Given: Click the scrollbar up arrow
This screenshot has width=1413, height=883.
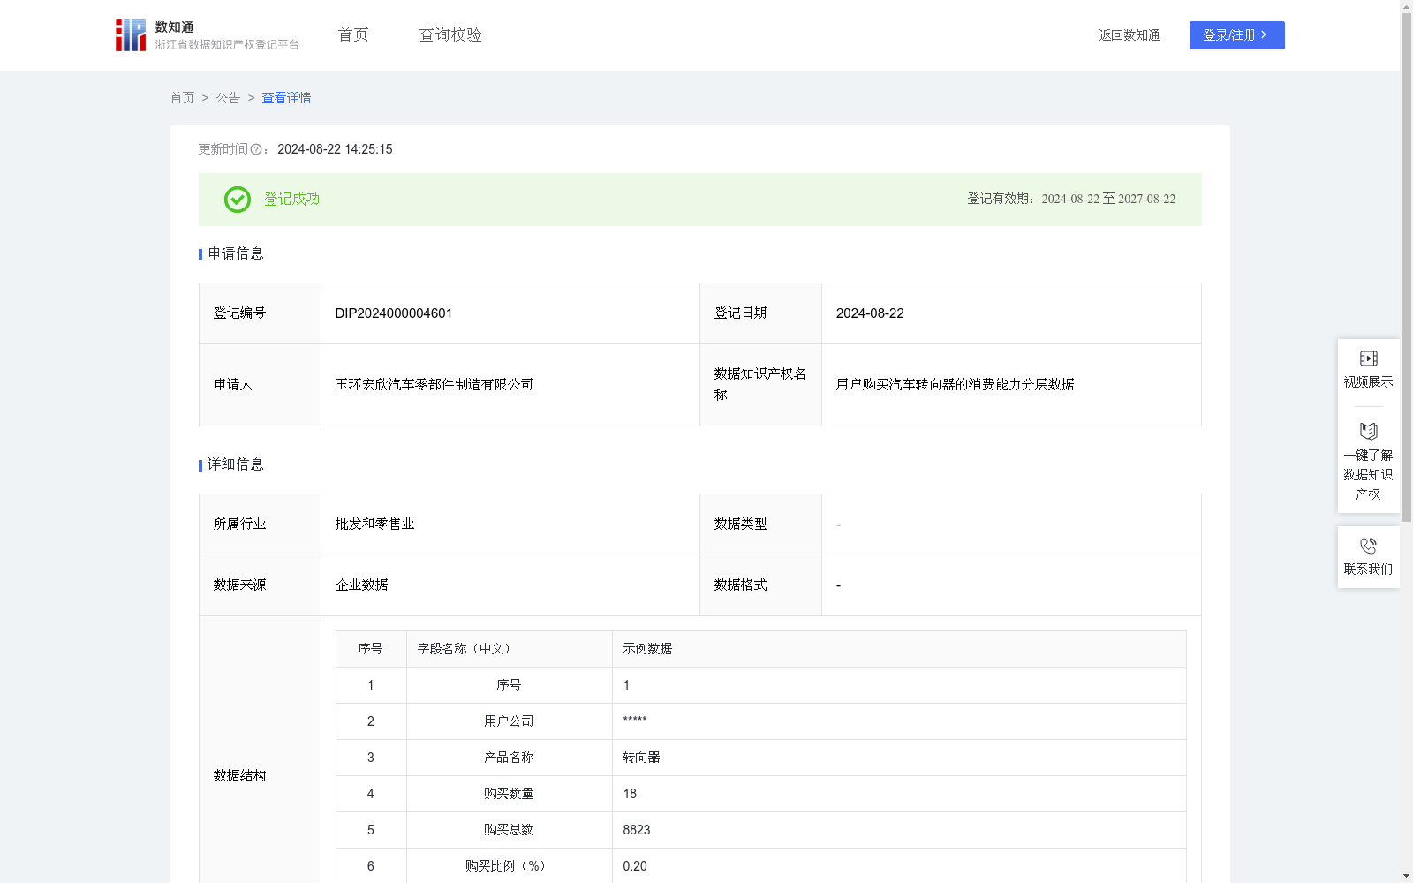Looking at the screenshot, I should click(1406, 7).
